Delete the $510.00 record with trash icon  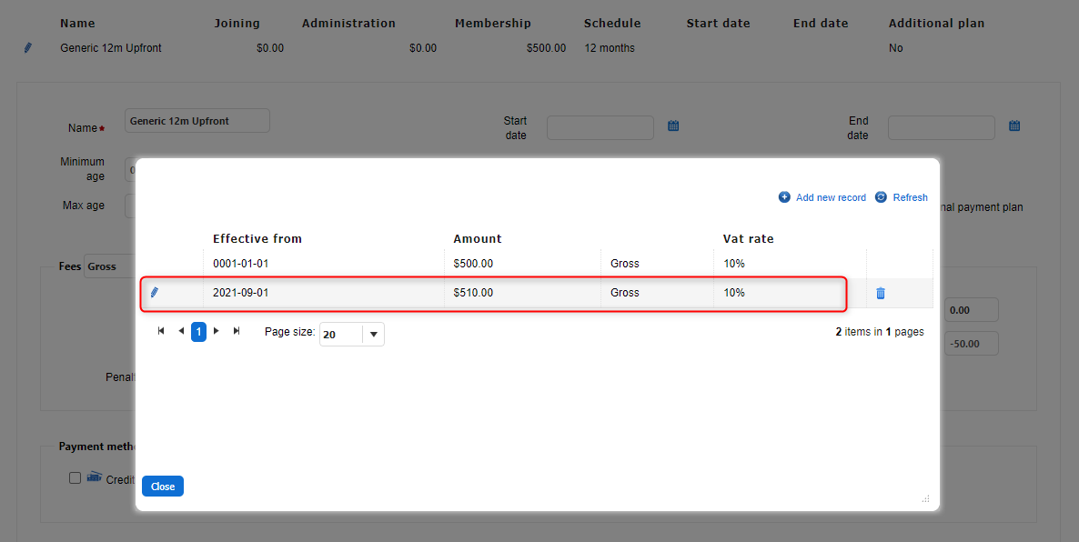[880, 293]
